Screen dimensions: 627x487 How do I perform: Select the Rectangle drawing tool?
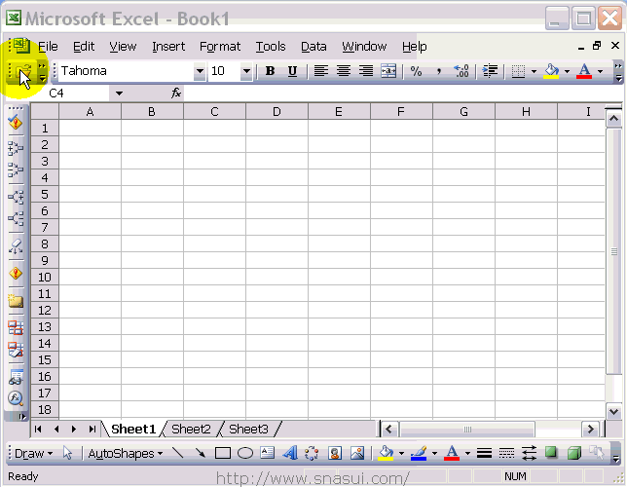(x=223, y=453)
